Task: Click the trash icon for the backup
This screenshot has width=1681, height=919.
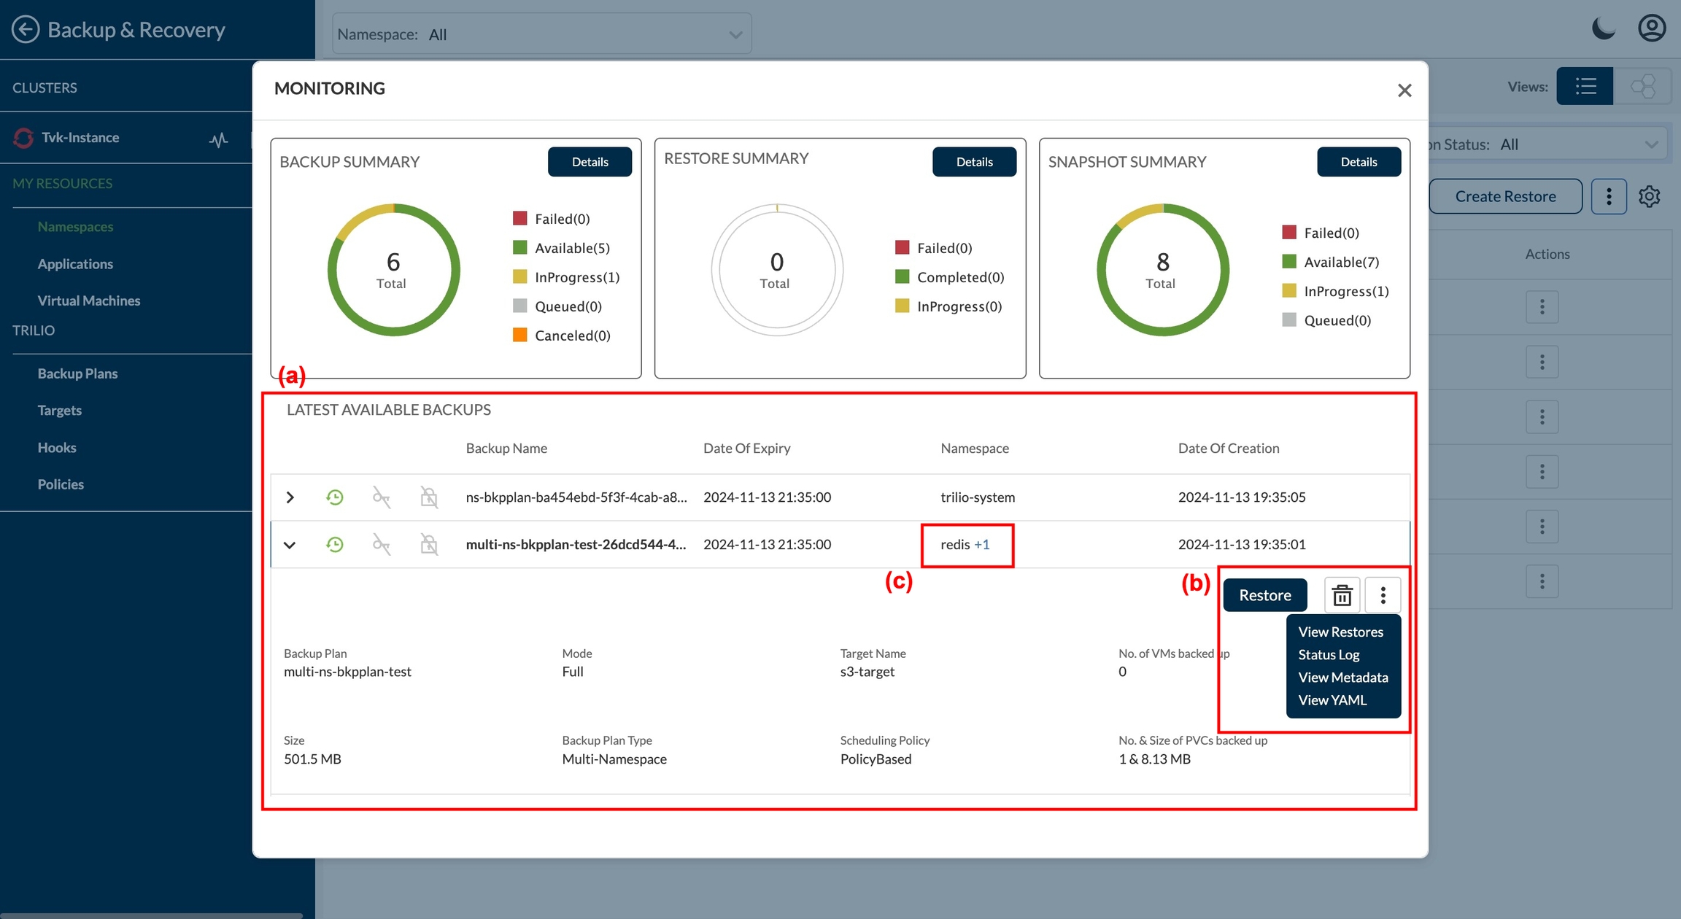Action: coord(1342,595)
